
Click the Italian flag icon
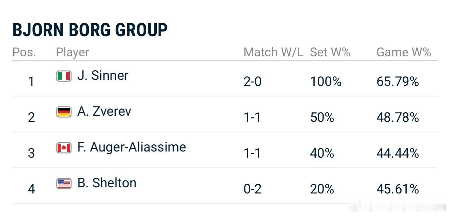[64, 76]
